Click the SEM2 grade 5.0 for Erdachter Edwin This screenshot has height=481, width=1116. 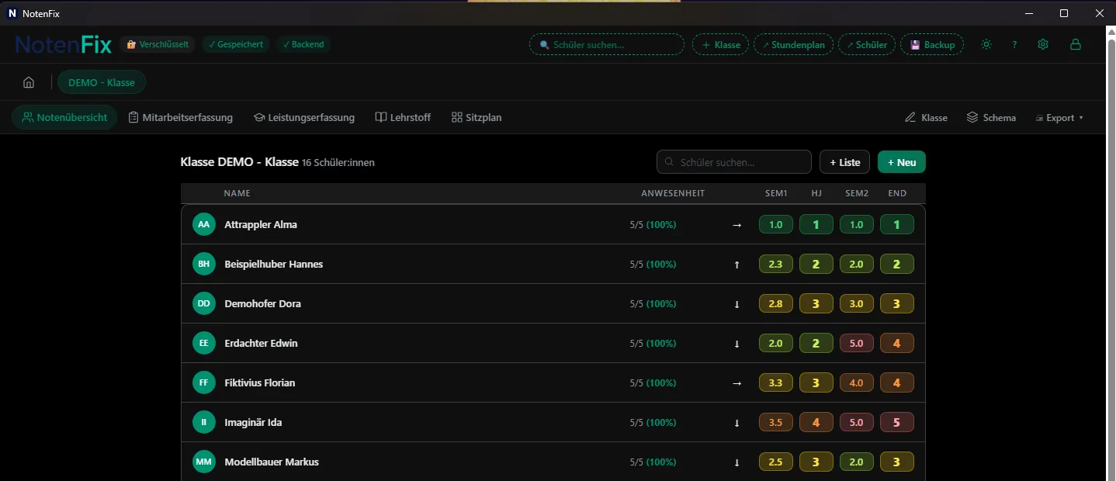tap(856, 343)
